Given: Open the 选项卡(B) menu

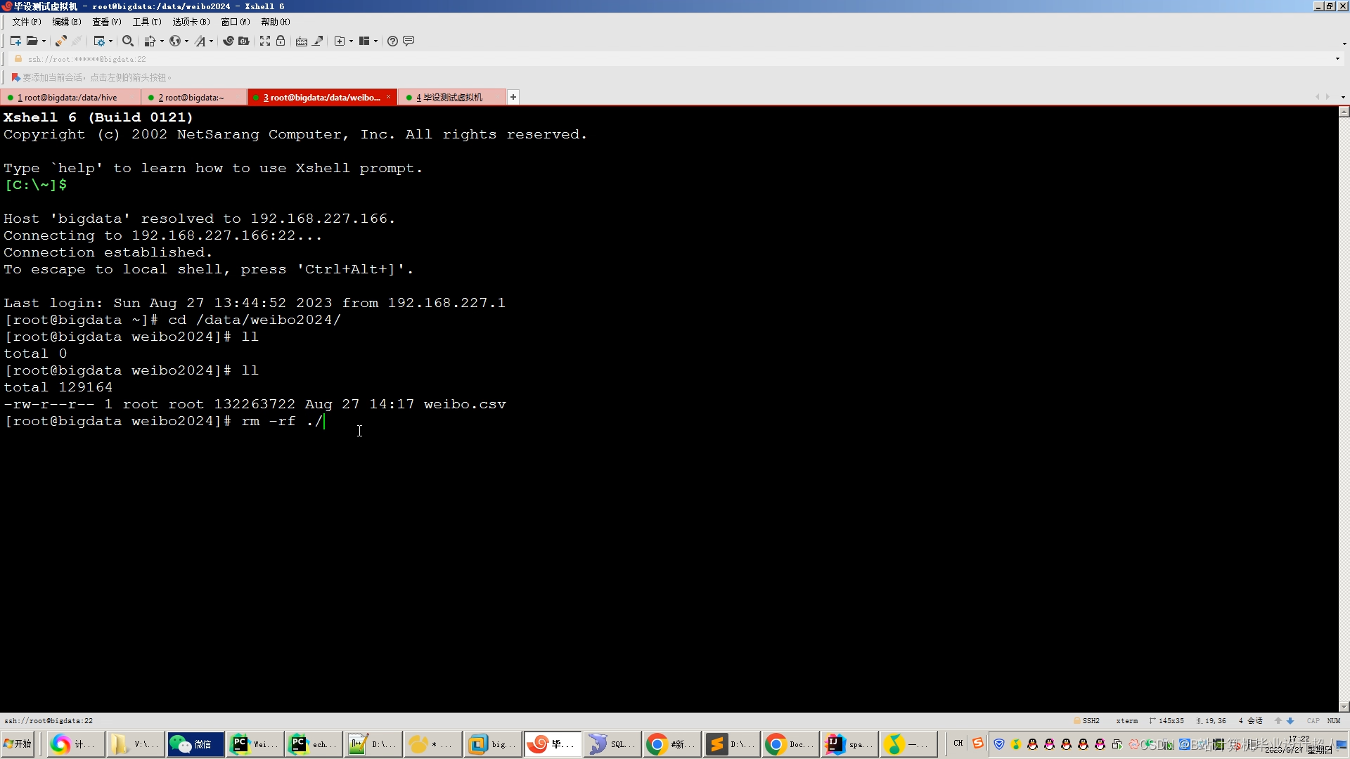Looking at the screenshot, I should coord(191,22).
